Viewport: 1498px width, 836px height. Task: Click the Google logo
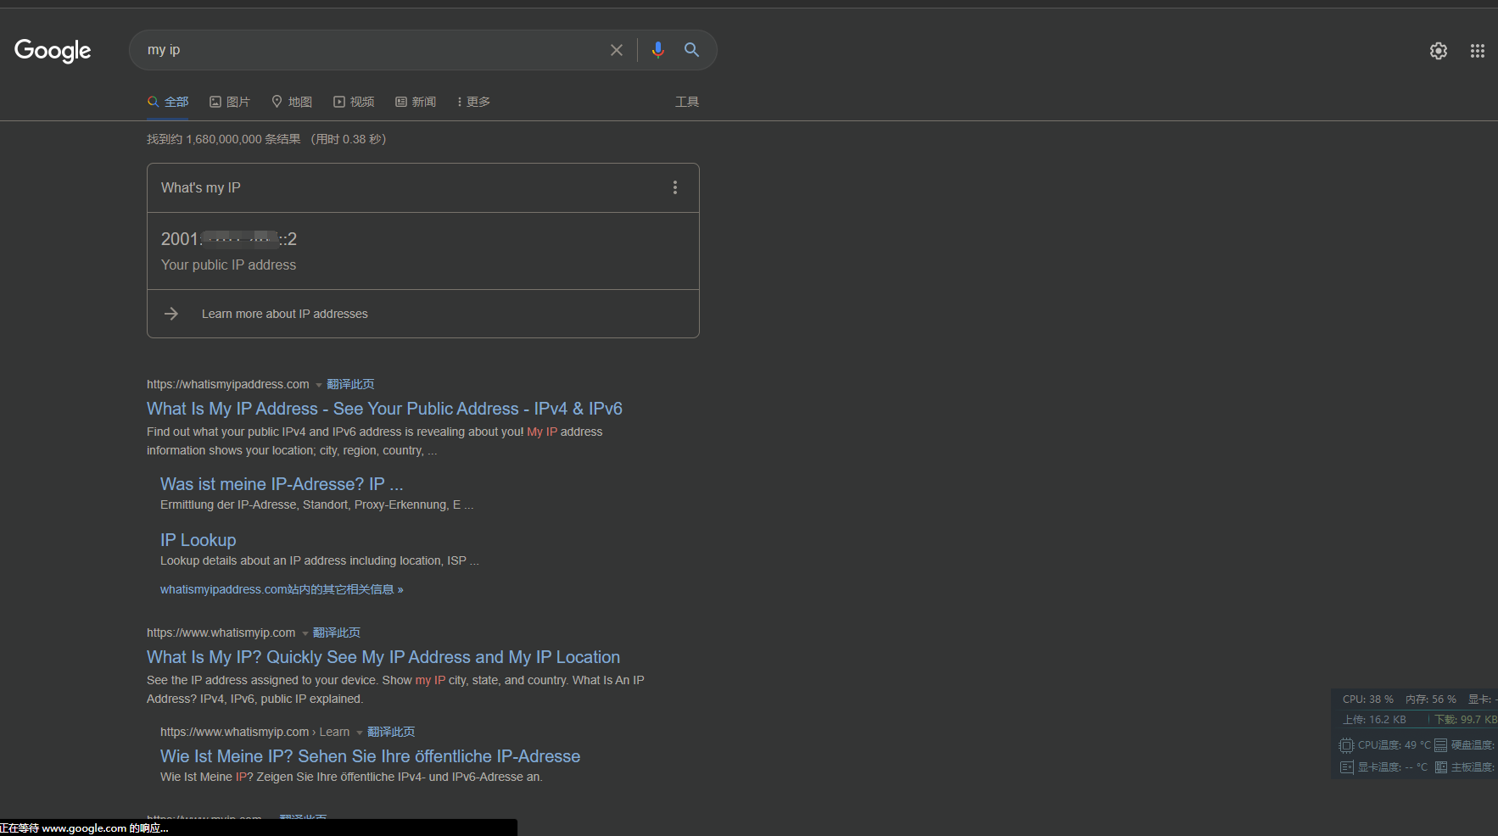[53, 51]
